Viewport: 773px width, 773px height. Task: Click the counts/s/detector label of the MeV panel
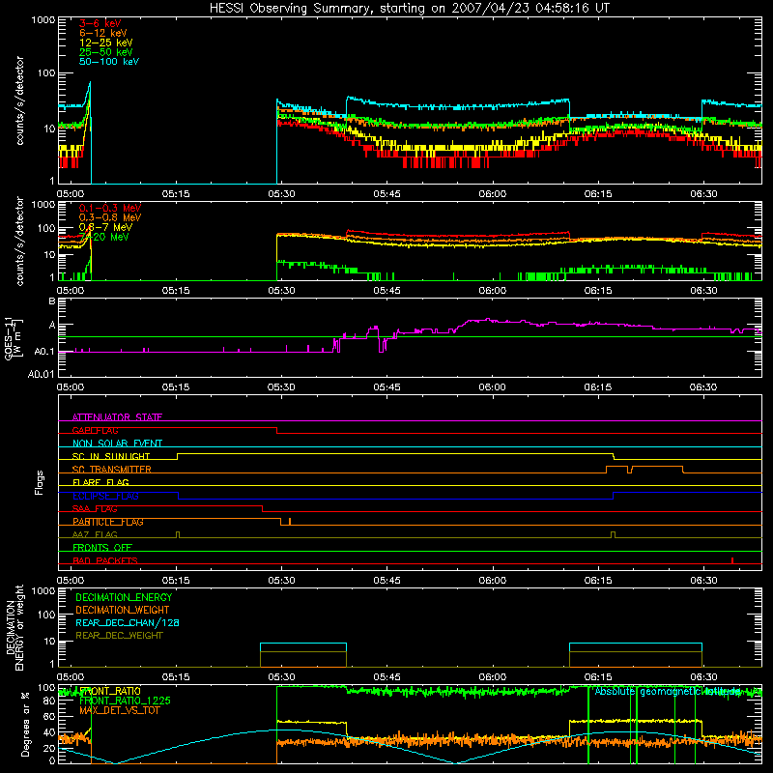pyautogui.click(x=19, y=241)
